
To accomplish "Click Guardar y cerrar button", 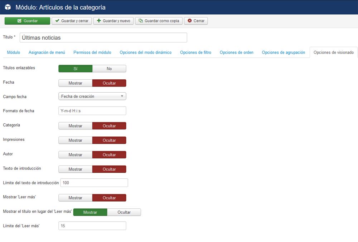I will point(72,21).
